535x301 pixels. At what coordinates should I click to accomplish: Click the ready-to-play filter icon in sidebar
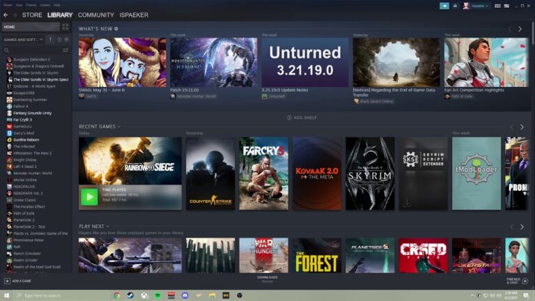[x=67, y=40]
